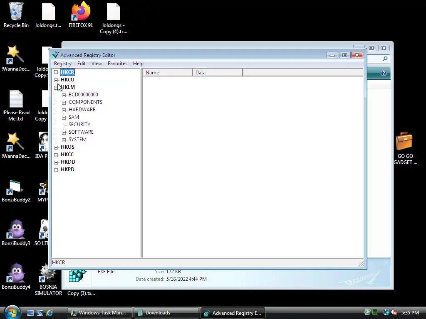This screenshot has width=426, height=319.
Task: Open the Windows Start orb
Action: click(12, 312)
